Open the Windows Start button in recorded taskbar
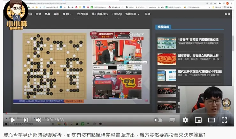The image size is (236, 139). coord(6,124)
